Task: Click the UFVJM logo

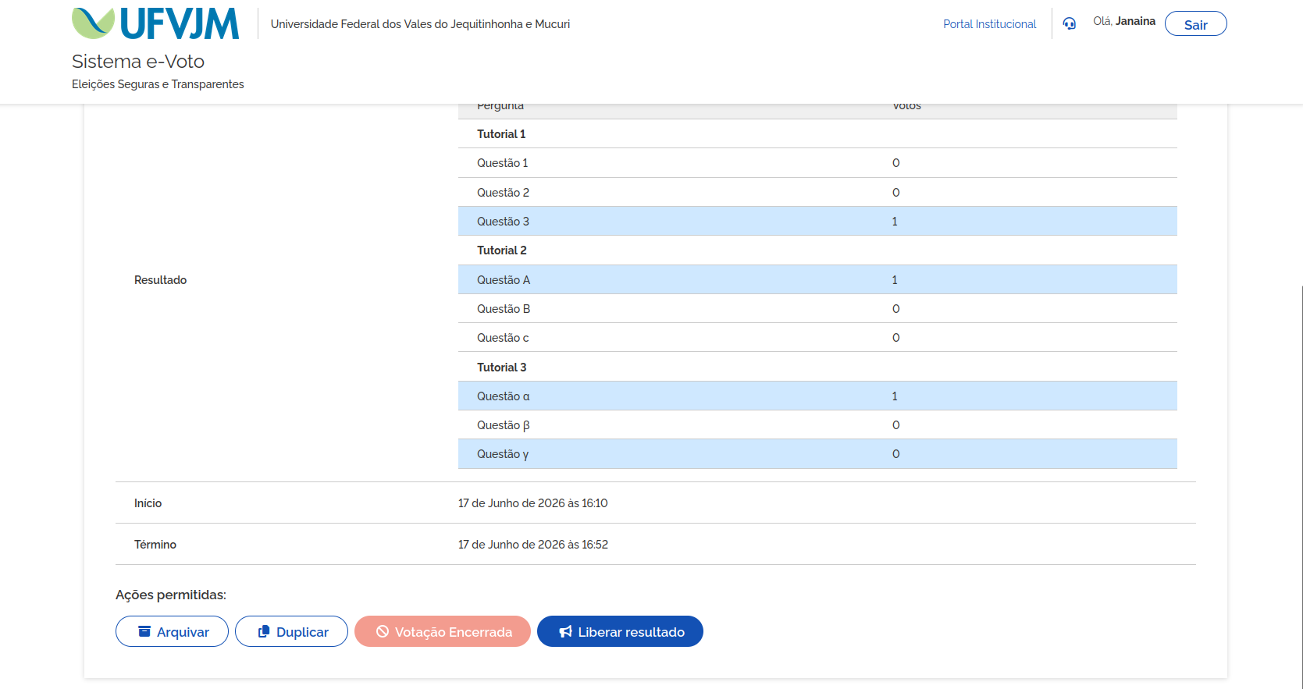Action: [x=155, y=23]
